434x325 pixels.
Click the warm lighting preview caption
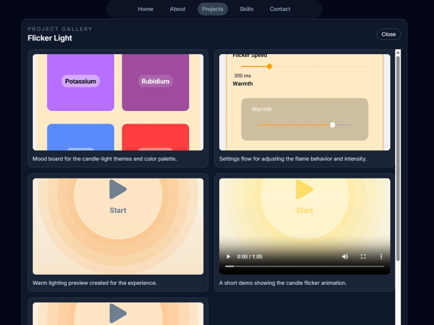95,283
